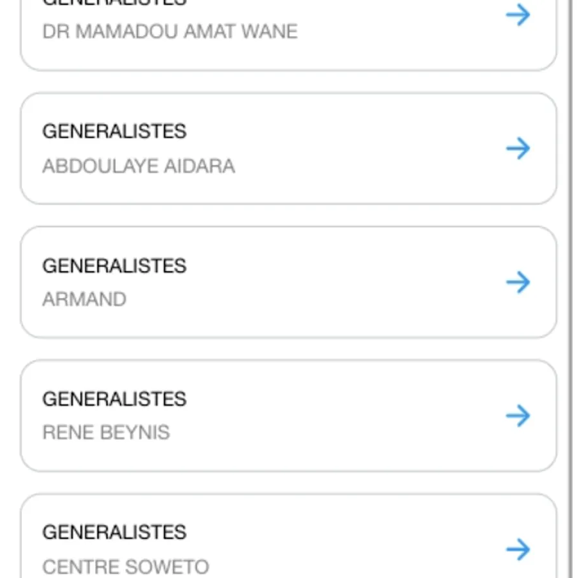Tap the blue arrow for ABDOULAYE AIDARA
This screenshot has width=578, height=578.
[518, 148]
